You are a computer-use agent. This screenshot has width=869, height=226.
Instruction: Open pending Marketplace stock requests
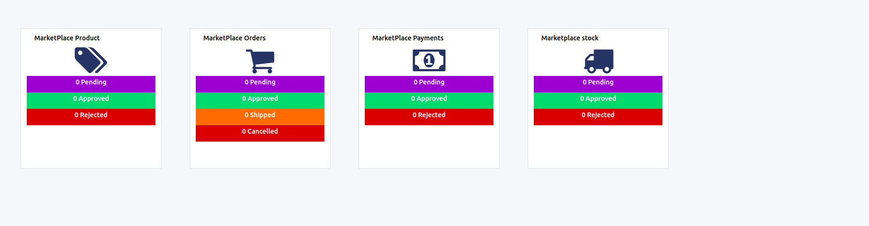coord(598,83)
